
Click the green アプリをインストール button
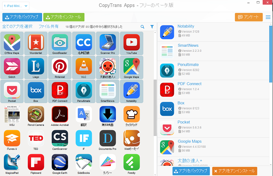(64, 17)
